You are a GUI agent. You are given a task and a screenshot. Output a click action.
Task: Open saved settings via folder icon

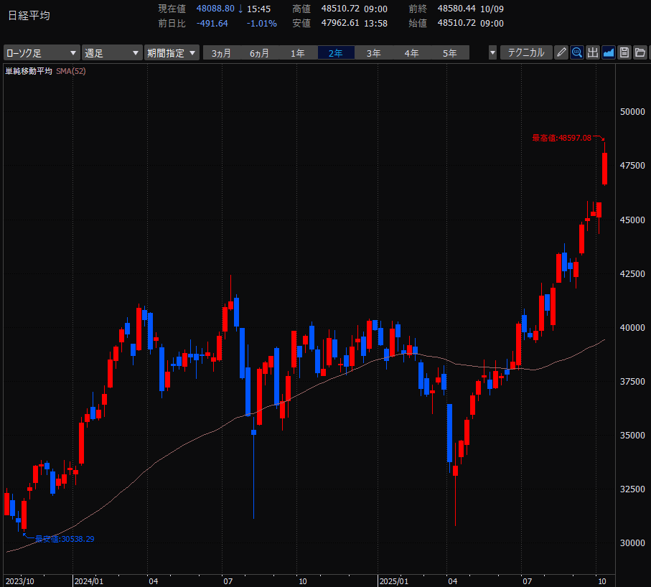pyautogui.click(x=640, y=52)
